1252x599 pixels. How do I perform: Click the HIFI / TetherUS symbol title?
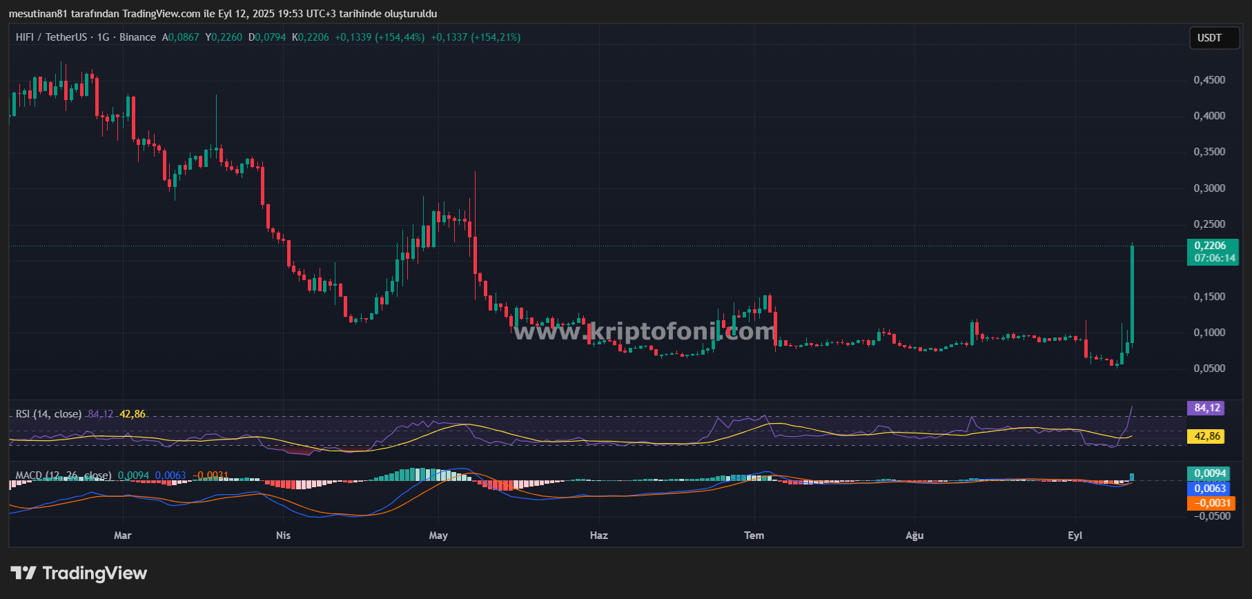coord(52,37)
